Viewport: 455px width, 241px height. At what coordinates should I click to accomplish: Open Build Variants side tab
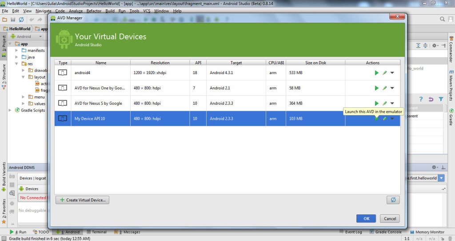click(4, 176)
